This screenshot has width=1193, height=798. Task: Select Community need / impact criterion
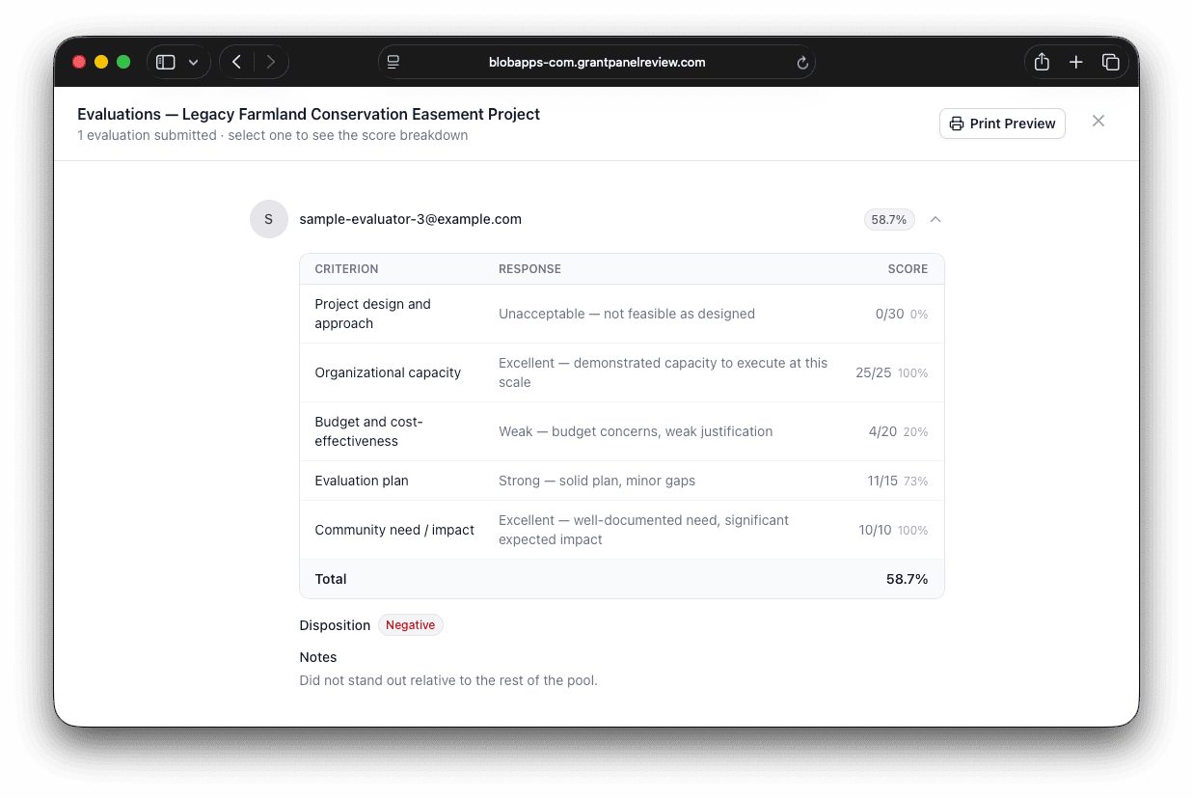[394, 530]
